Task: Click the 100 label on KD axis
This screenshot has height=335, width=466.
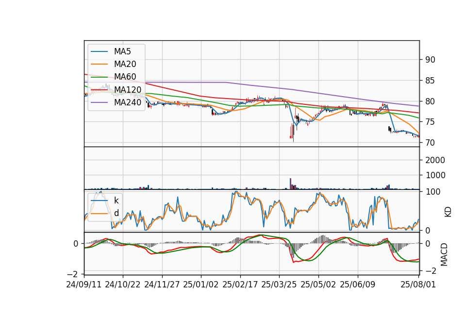Action: click(433, 192)
